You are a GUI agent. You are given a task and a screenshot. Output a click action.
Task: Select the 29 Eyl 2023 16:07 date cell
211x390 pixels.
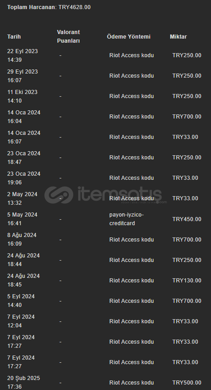click(x=22, y=76)
